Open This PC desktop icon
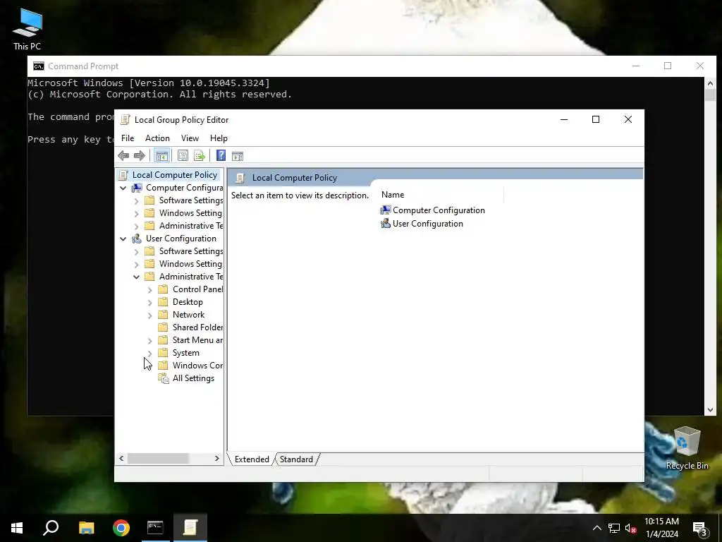 (27, 29)
